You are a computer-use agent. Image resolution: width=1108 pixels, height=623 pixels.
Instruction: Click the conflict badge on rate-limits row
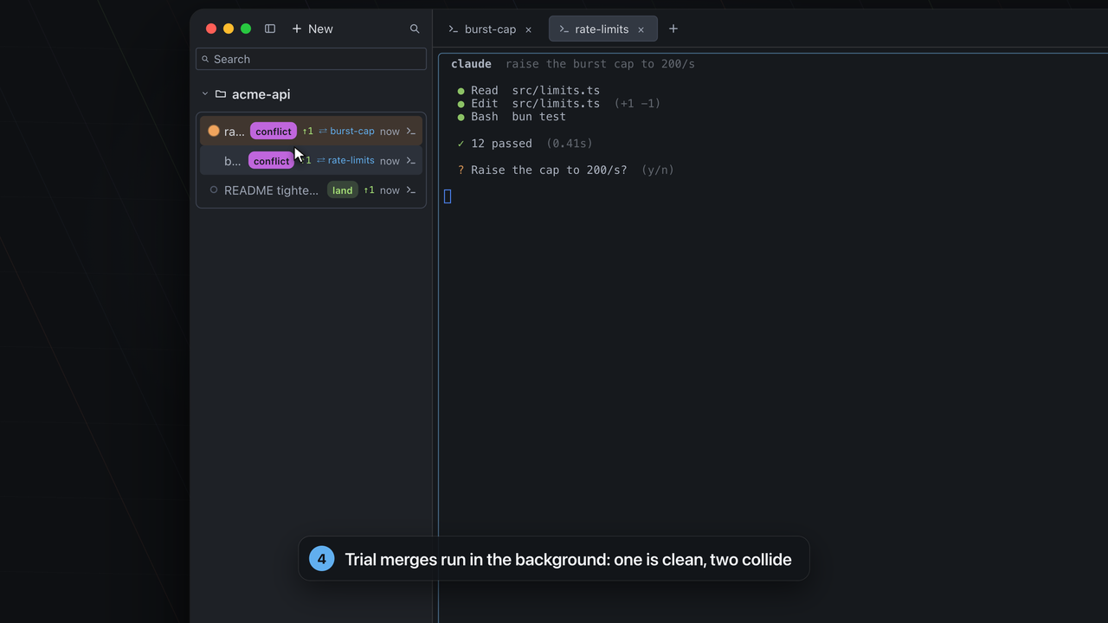272,161
